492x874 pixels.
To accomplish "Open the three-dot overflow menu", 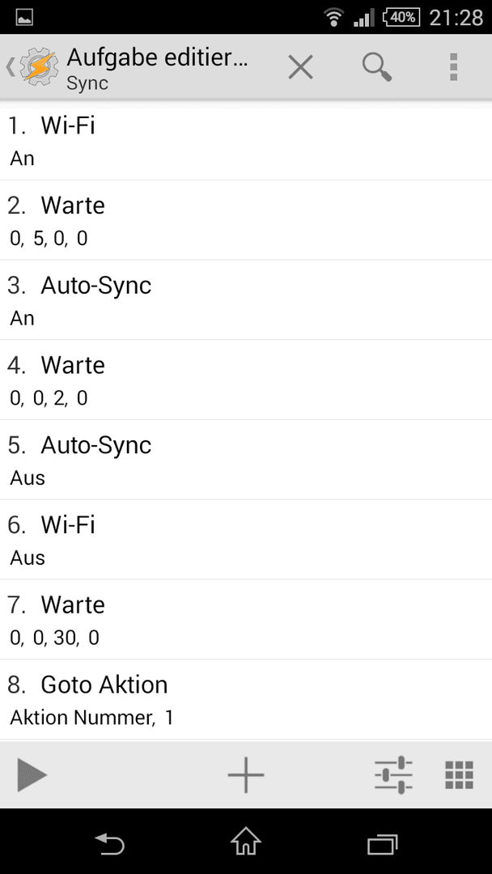I will point(453,67).
